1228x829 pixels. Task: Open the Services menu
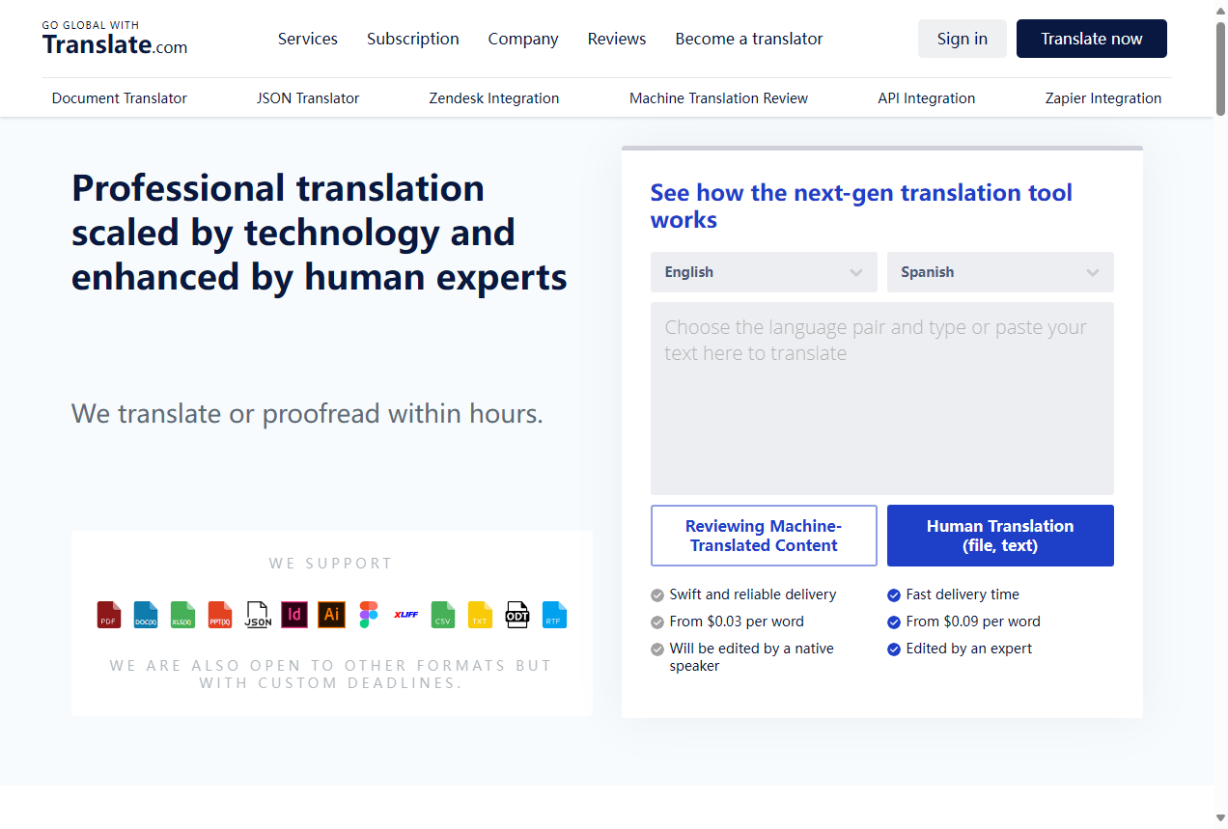pos(308,39)
